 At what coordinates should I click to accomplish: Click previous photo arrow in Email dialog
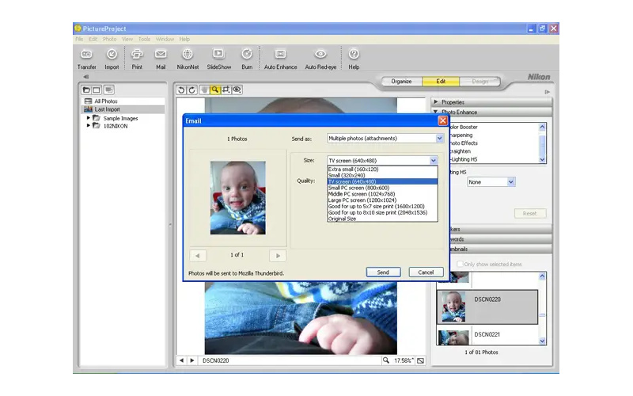pos(197,255)
